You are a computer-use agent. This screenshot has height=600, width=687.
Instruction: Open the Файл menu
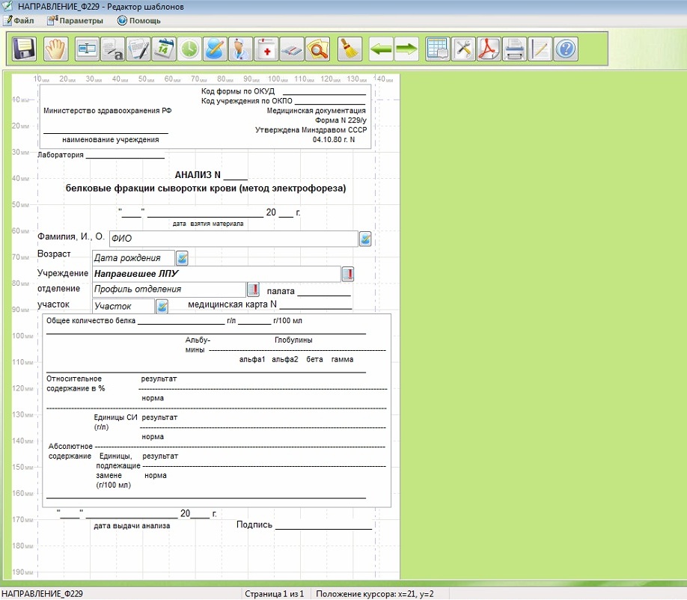tap(19, 21)
